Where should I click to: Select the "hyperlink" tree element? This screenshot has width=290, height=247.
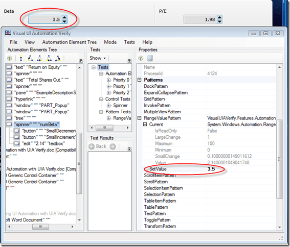30,99
